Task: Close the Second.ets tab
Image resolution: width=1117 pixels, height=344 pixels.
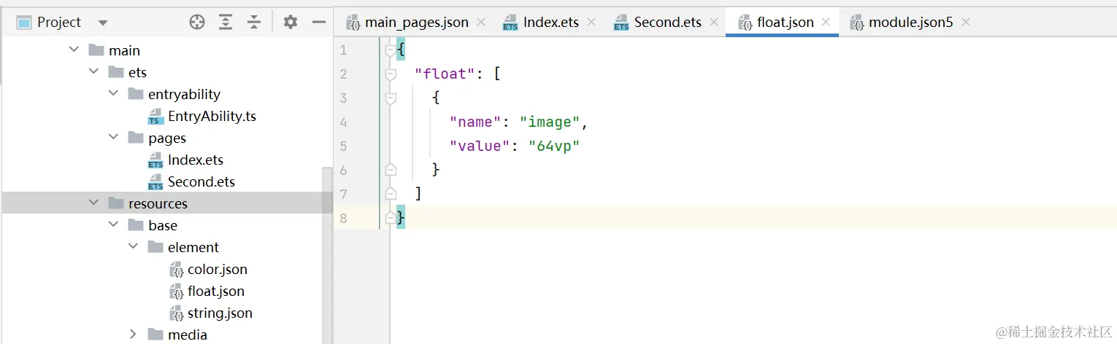Action: click(x=714, y=23)
